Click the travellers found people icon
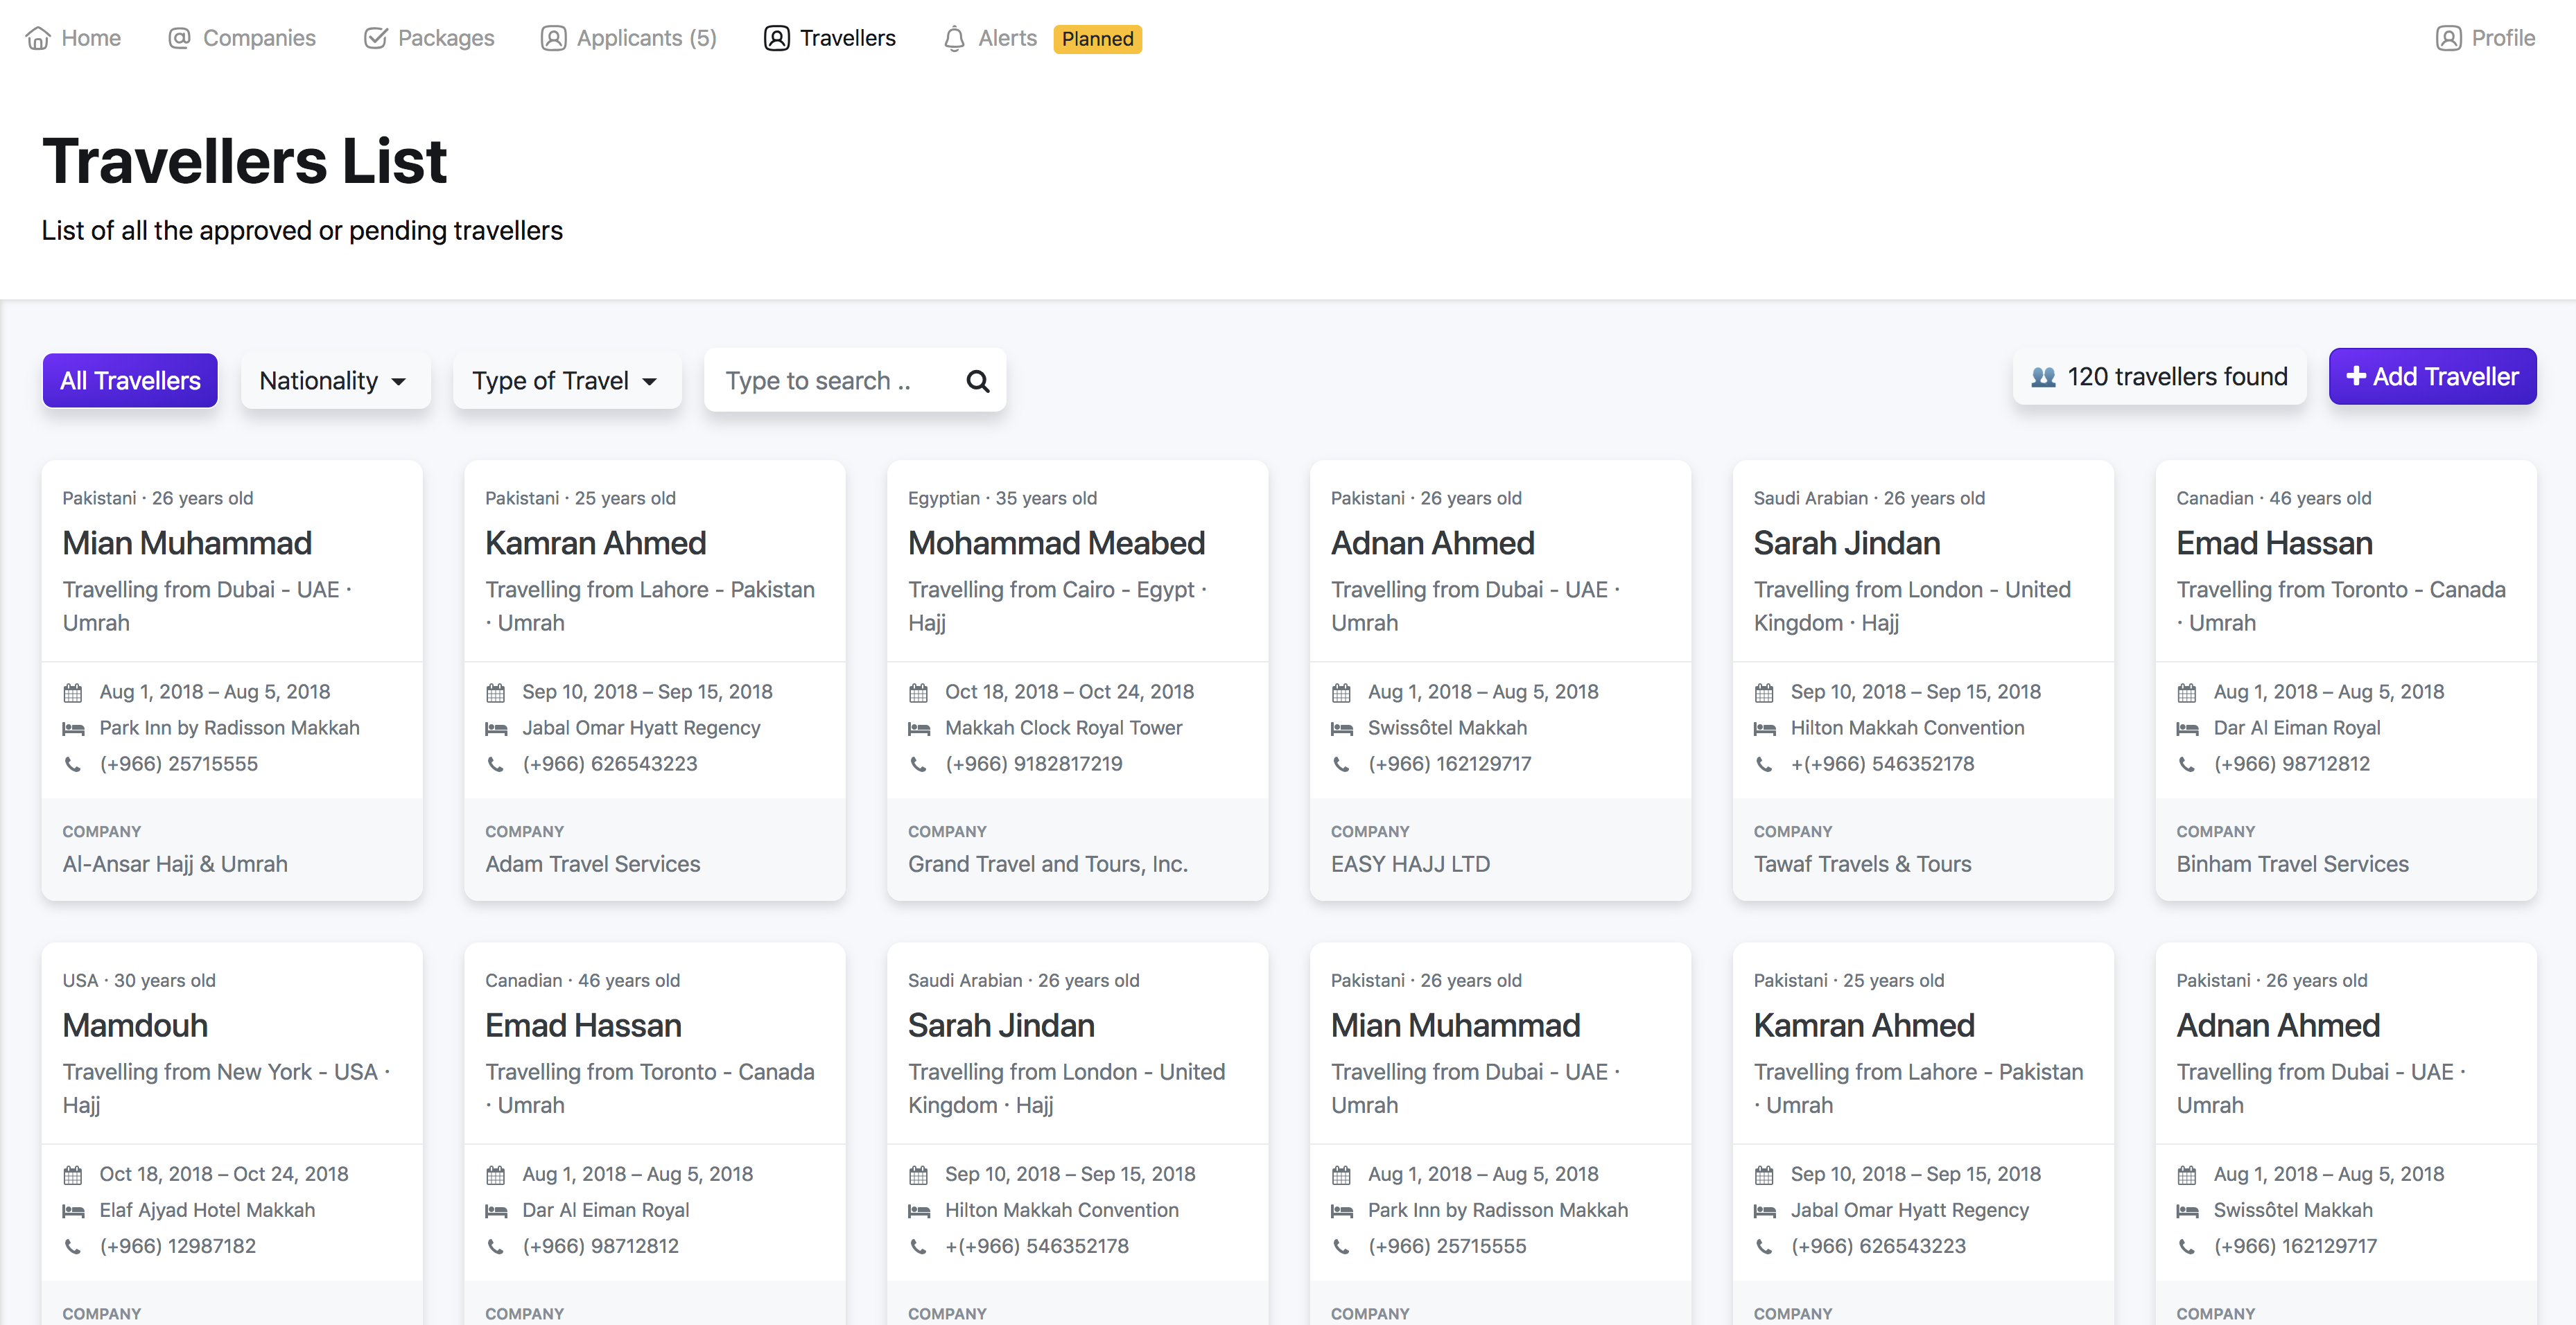Viewport: 2576px width, 1325px height. (2043, 377)
